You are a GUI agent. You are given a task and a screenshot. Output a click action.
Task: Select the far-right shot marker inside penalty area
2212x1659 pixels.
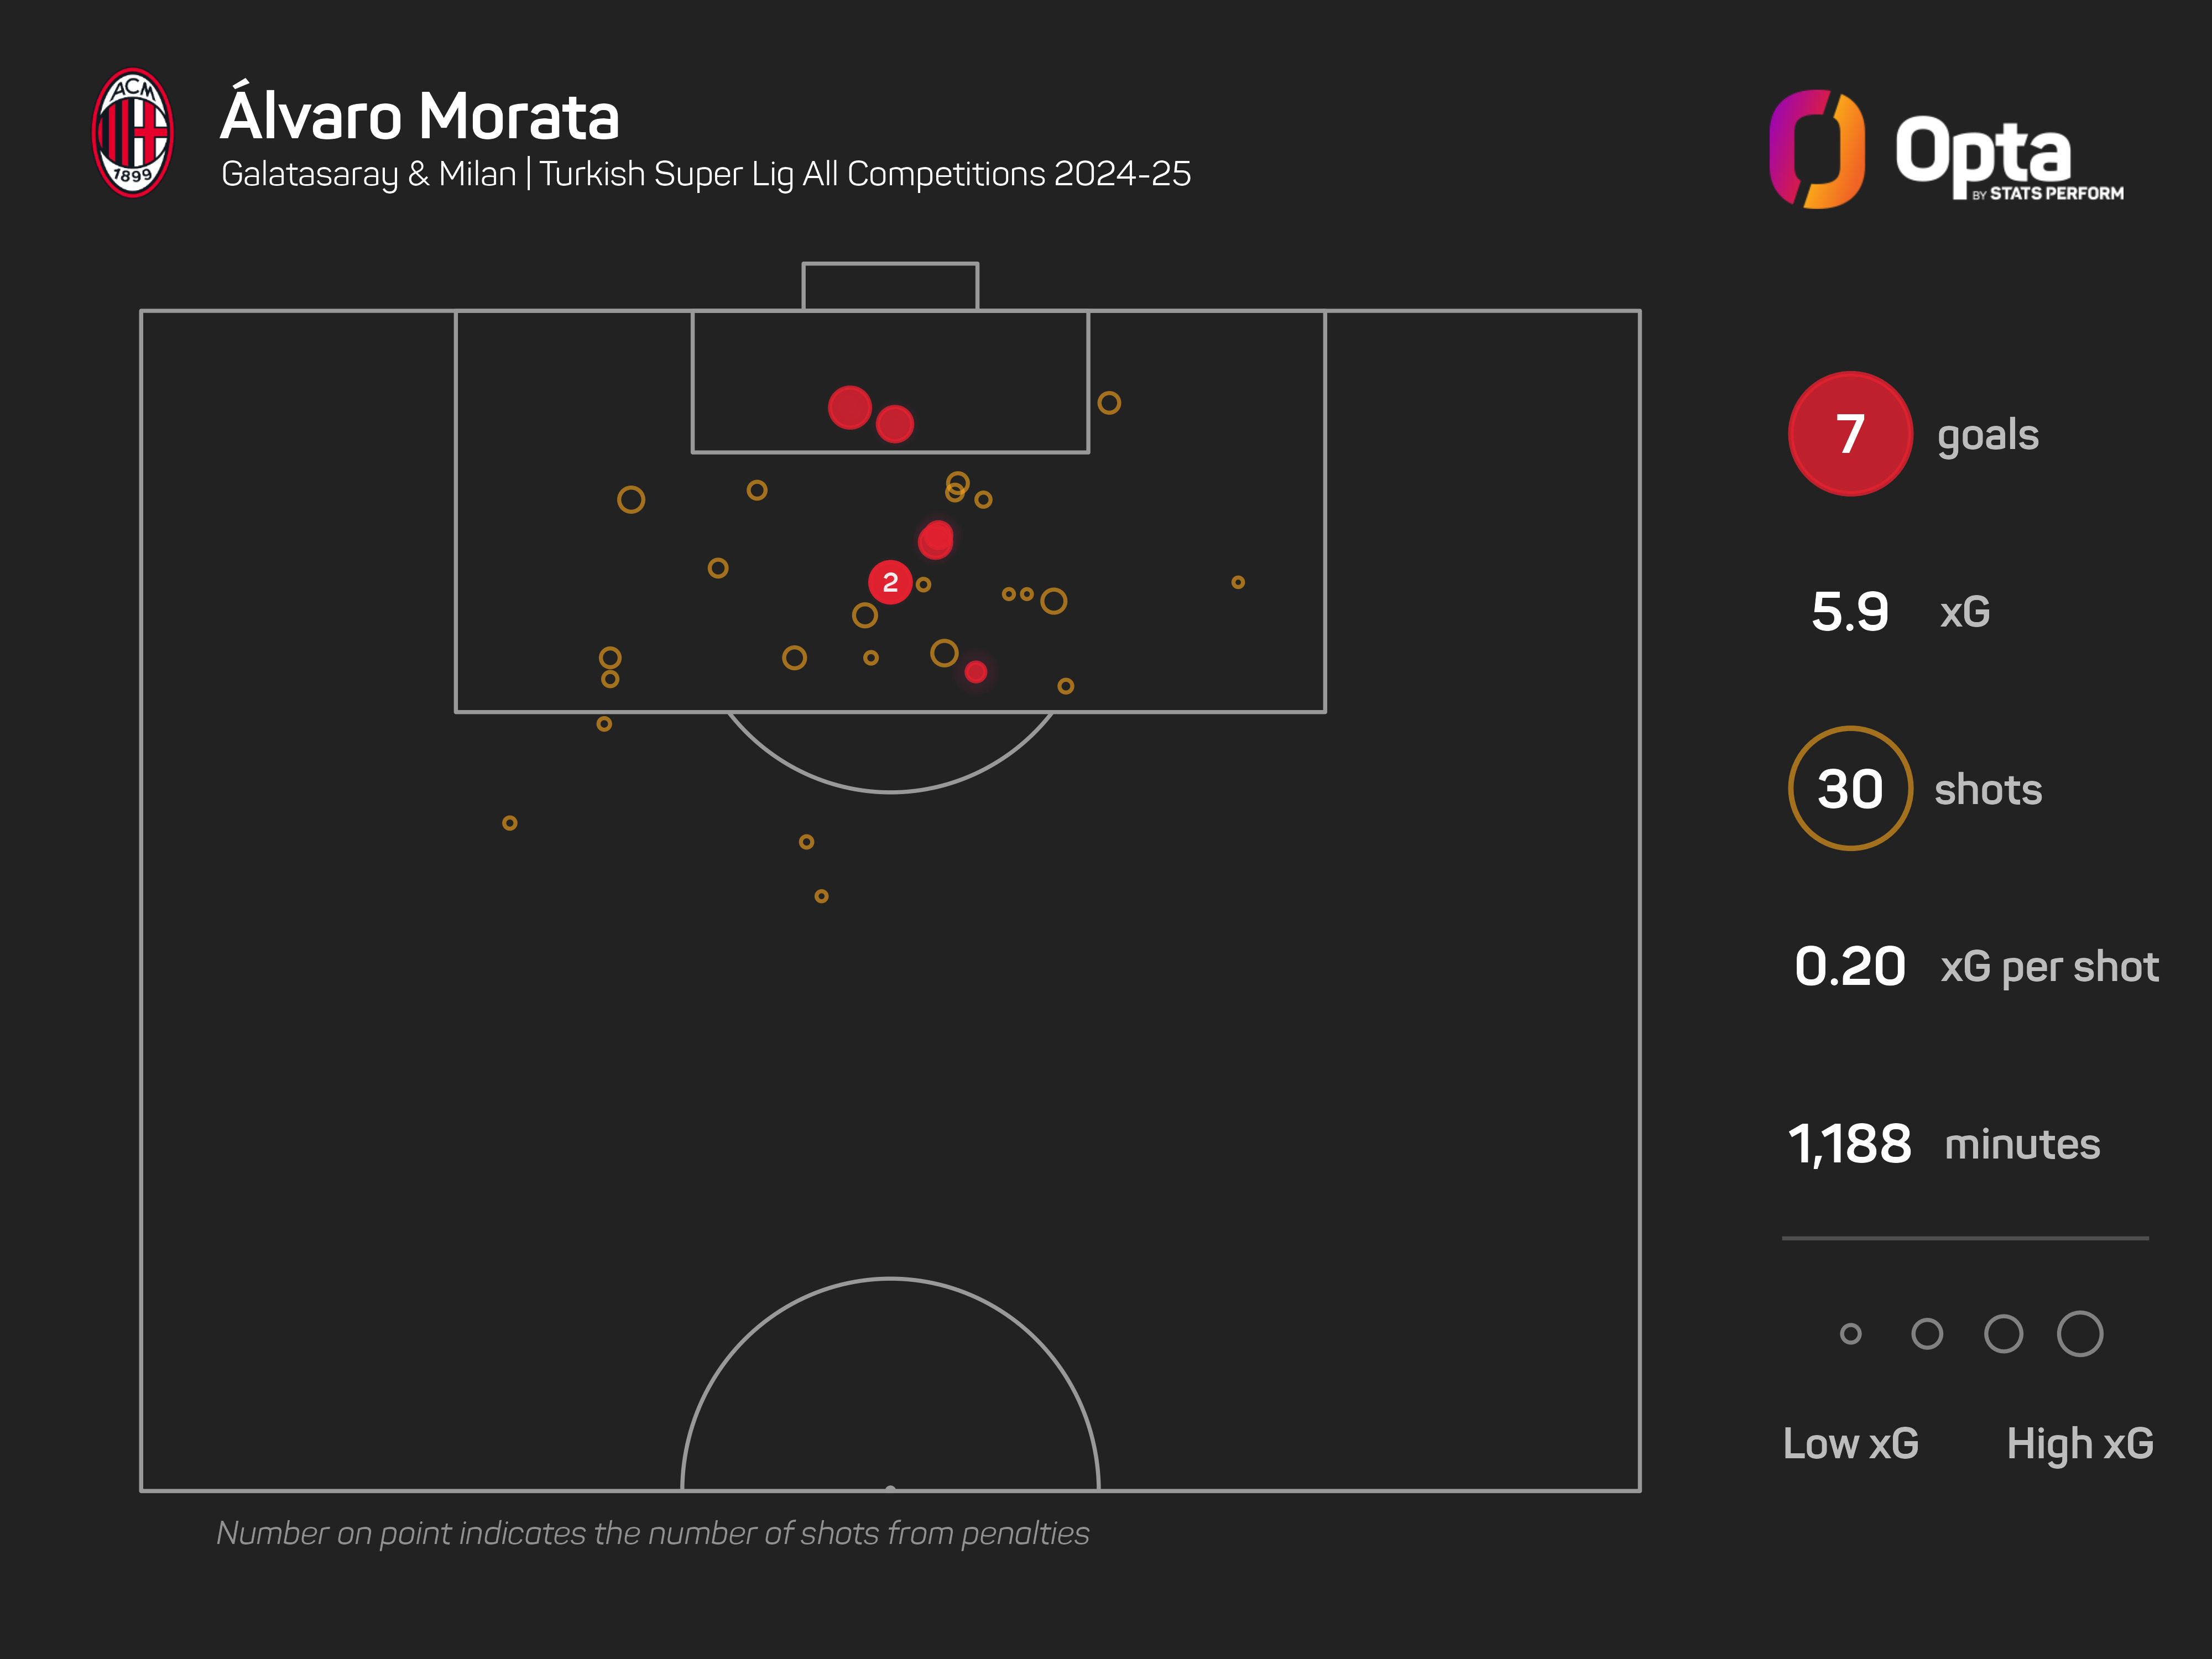[1237, 582]
